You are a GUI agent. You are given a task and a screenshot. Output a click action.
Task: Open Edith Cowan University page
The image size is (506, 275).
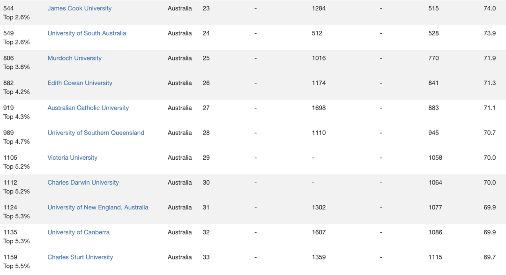pyautogui.click(x=80, y=83)
